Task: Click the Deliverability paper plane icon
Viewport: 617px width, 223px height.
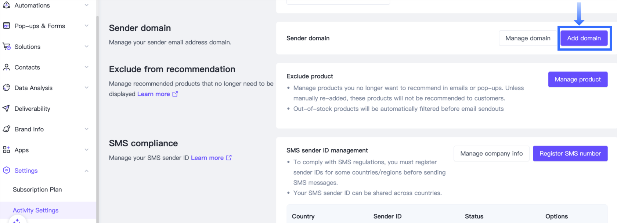Action: click(x=6, y=109)
